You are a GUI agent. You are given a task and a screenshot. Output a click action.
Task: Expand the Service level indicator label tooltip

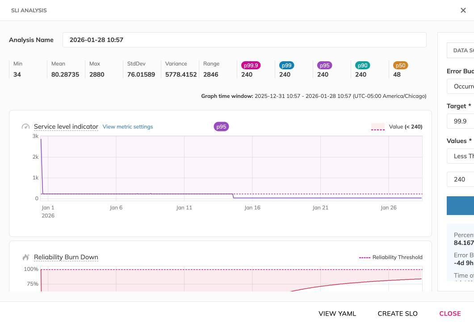pyautogui.click(x=66, y=127)
